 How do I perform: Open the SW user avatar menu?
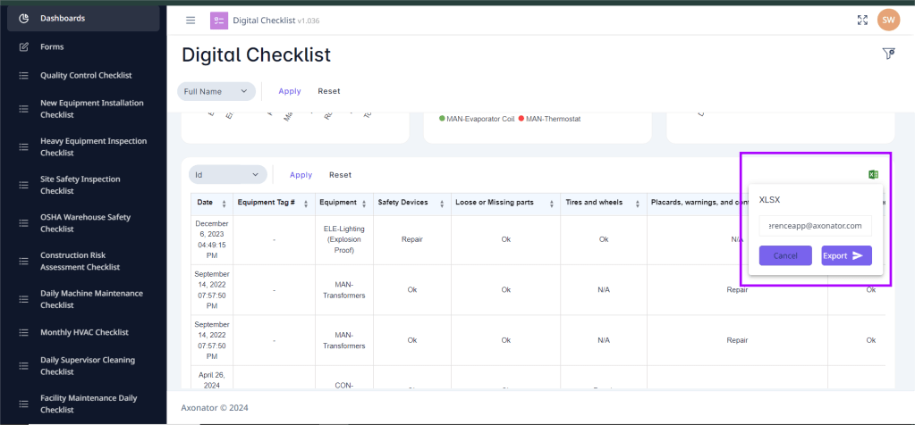pyautogui.click(x=888, y=21)
